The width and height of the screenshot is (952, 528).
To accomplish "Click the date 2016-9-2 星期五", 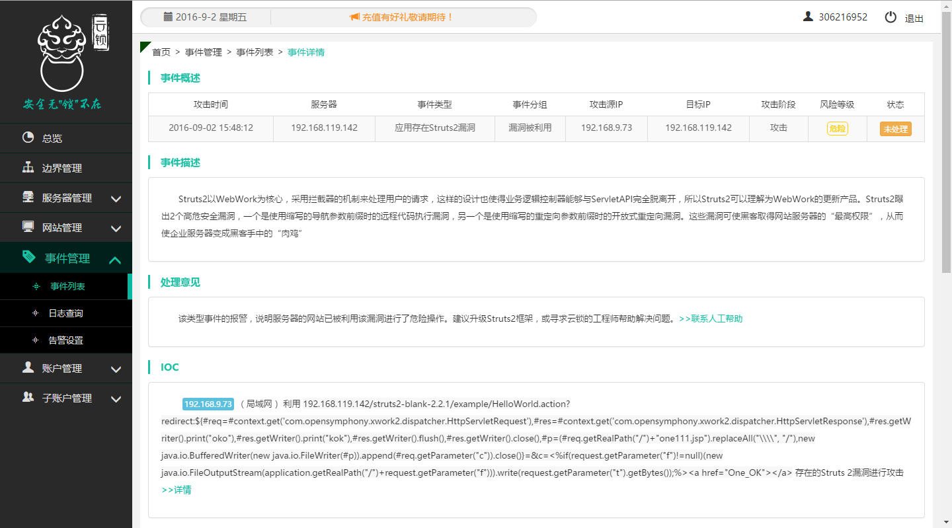I will (x=212, y=17).
